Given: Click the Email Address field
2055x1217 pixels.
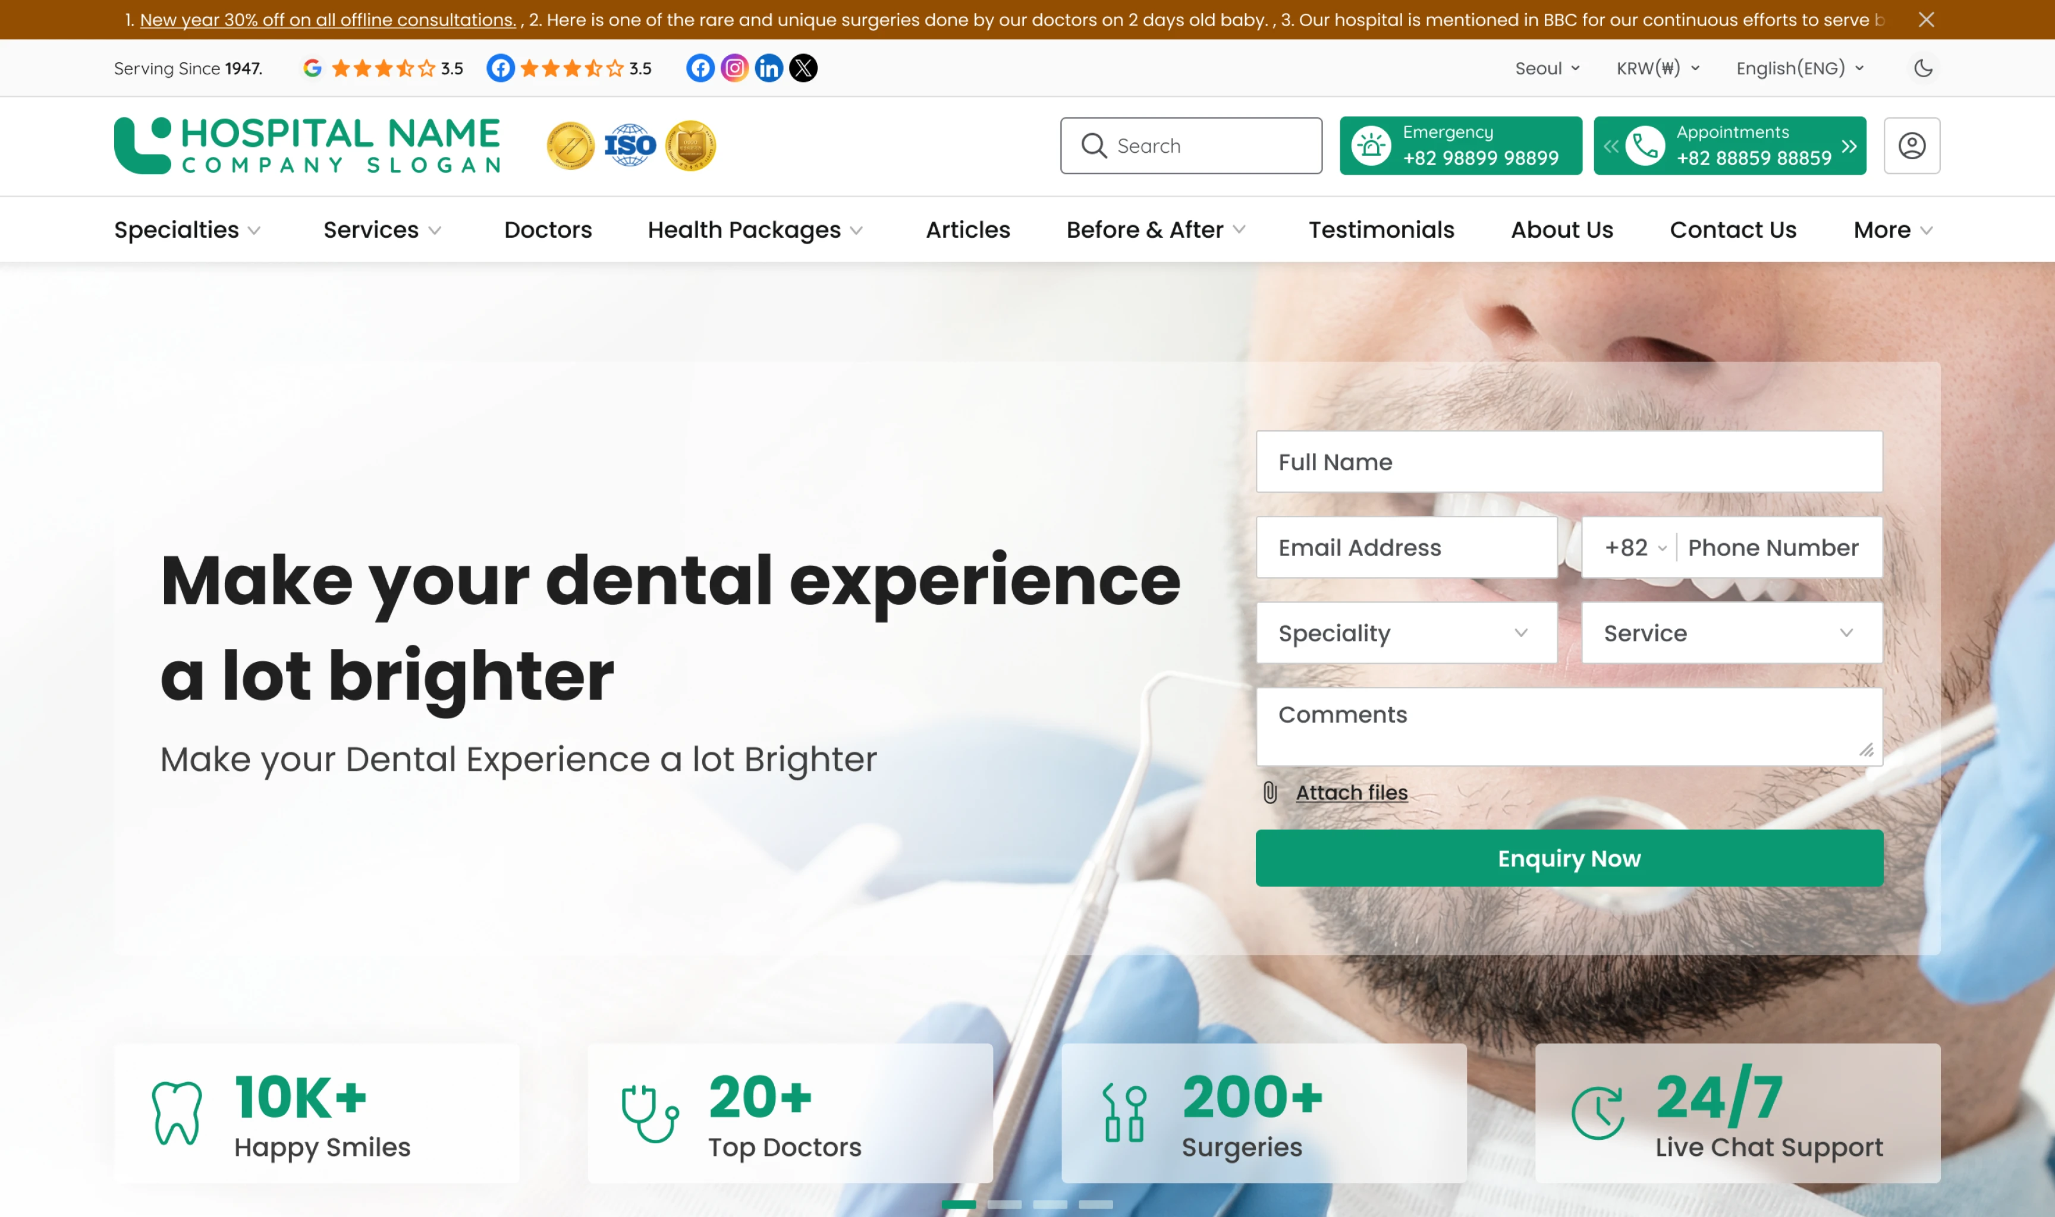Looking at the screenshot, I should (1406, 547).
